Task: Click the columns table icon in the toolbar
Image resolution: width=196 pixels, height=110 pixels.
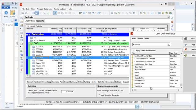Action: pos(85,13)
